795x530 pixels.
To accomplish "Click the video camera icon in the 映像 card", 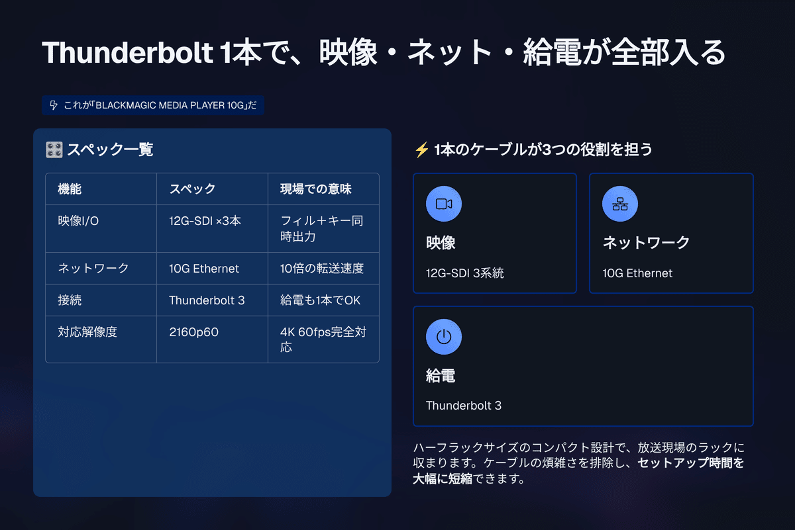I will point(443,204).
